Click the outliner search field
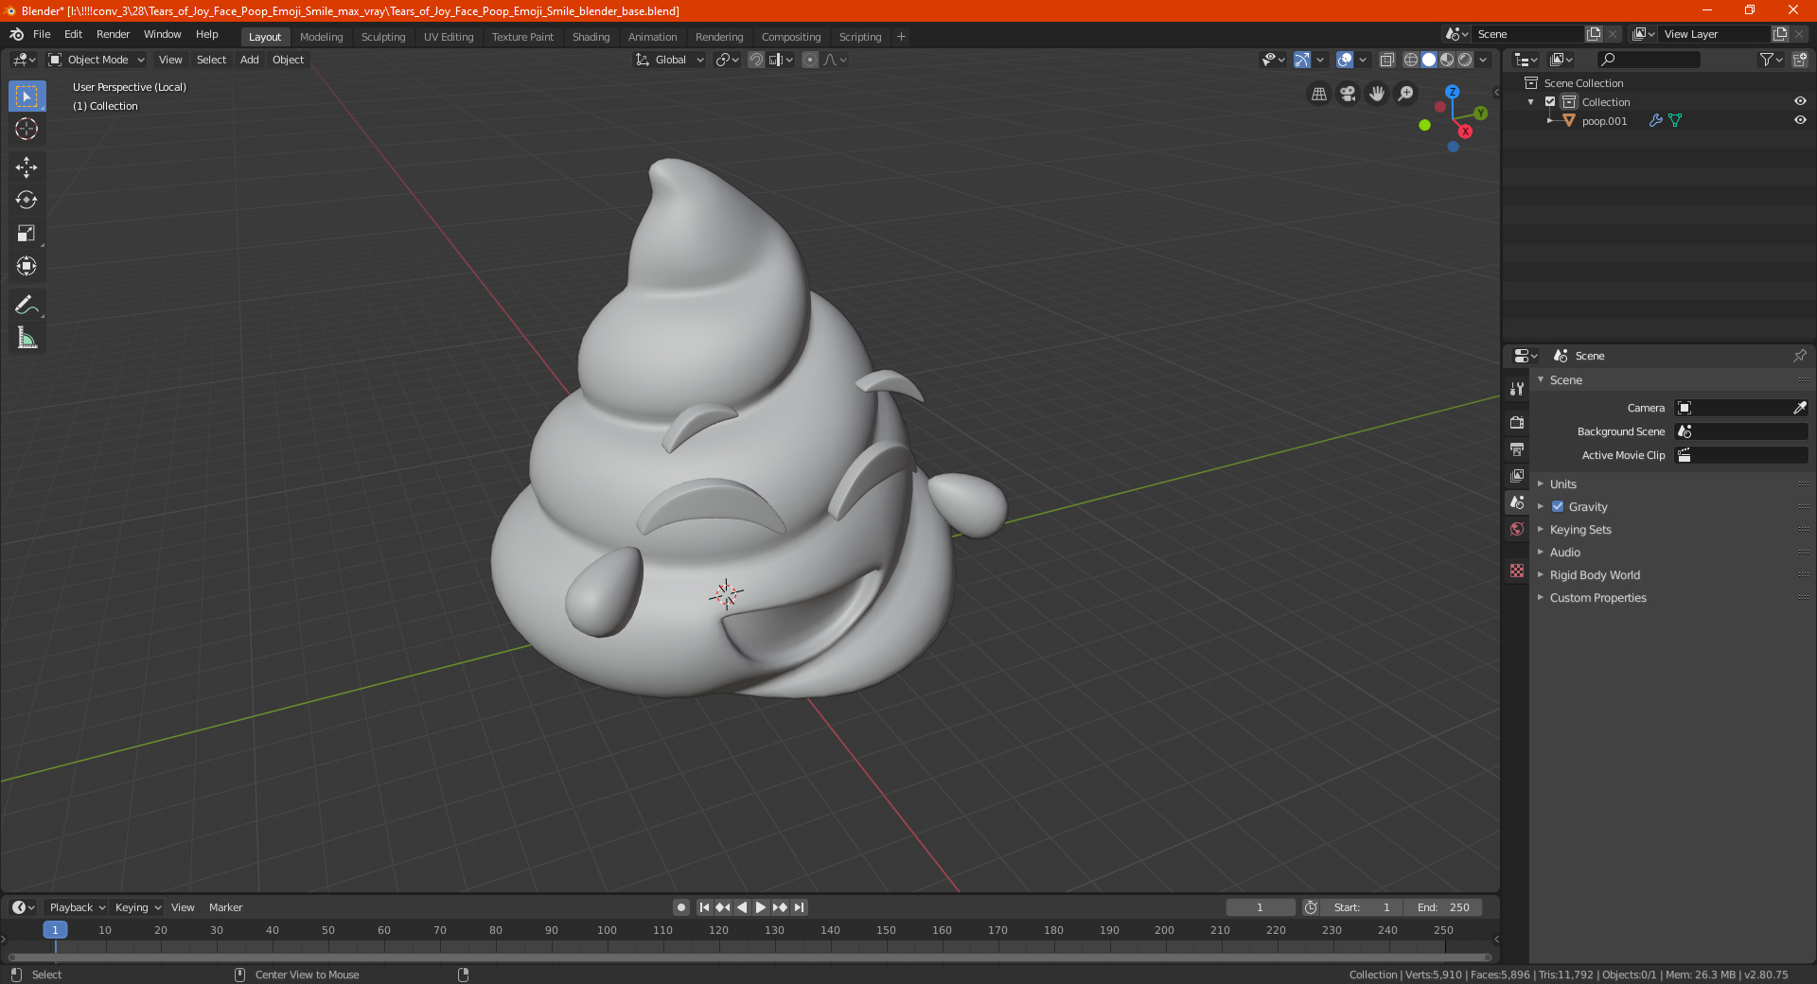The width and height of the screenshot is (1817, 984). (x=1649, y=60)
